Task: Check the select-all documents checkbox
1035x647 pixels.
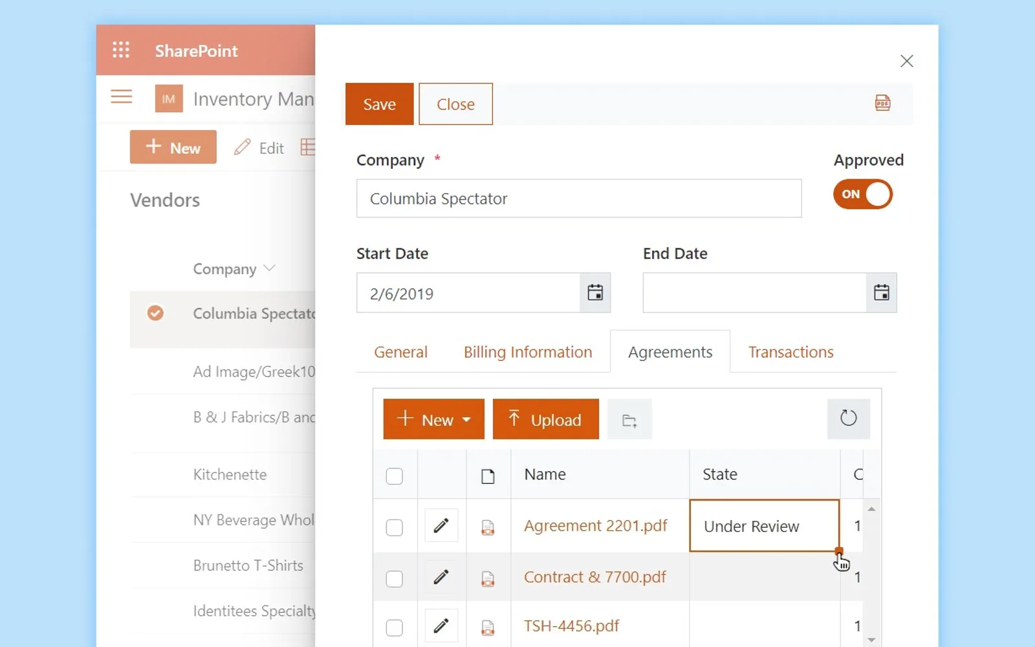Action: pyautogui.click(x=394, y=476)
